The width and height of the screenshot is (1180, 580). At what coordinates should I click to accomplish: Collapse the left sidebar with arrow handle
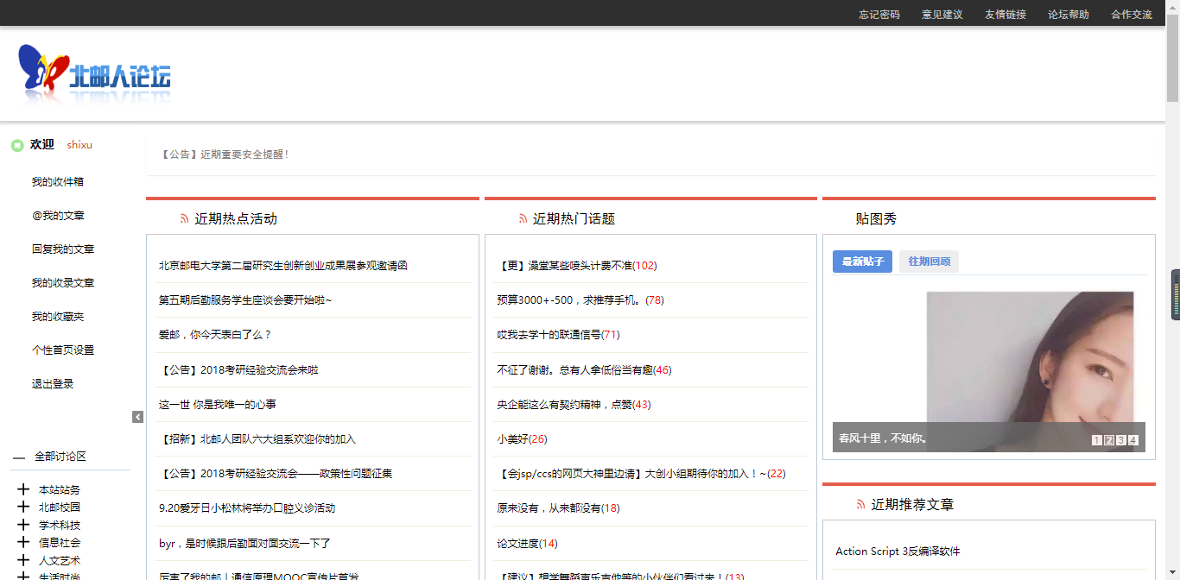(x=137, y=417)
